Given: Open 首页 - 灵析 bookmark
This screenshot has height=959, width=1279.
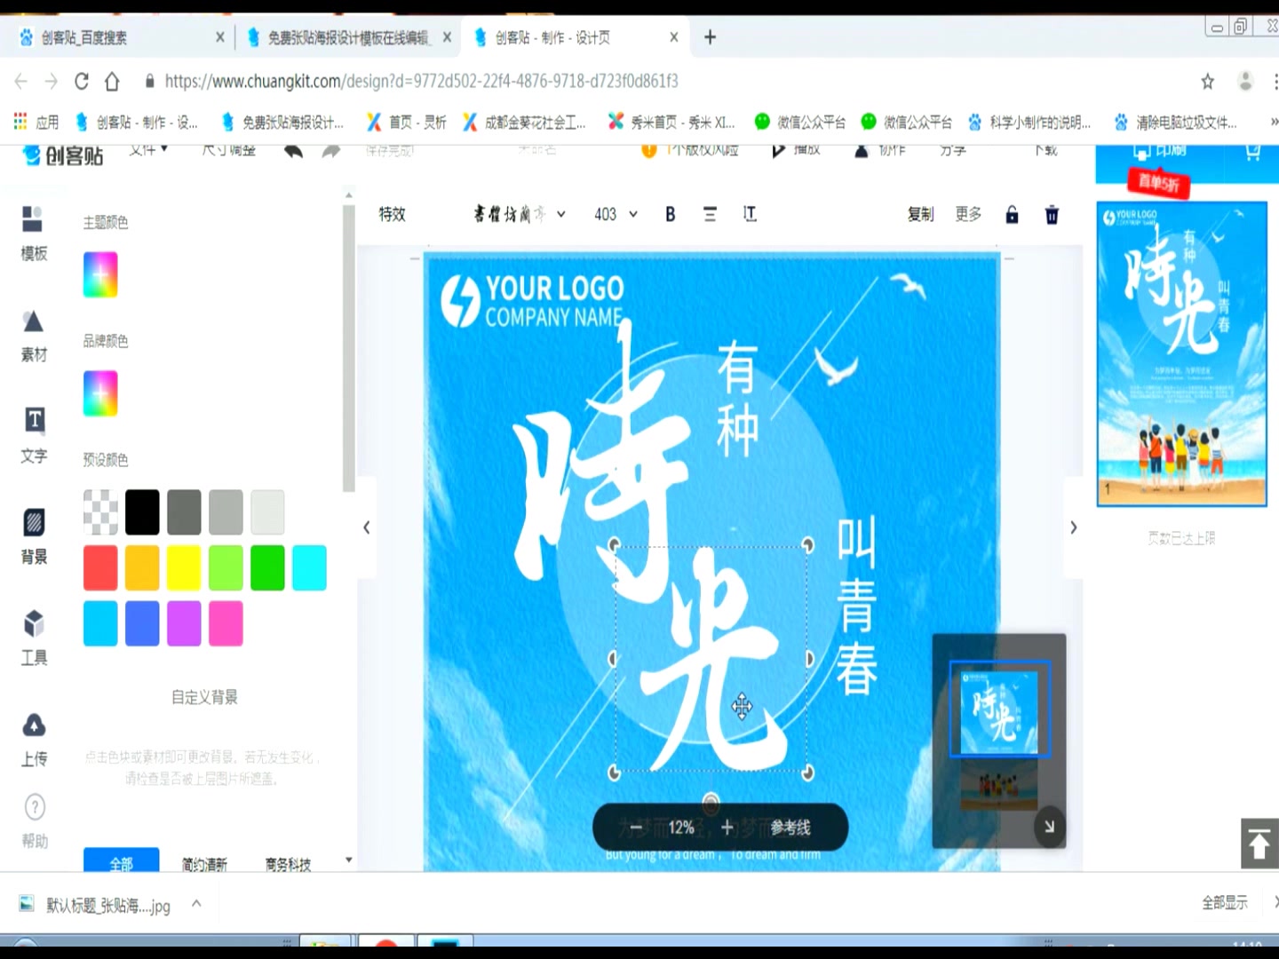Looking at the screenshot, I should point(407,122).
